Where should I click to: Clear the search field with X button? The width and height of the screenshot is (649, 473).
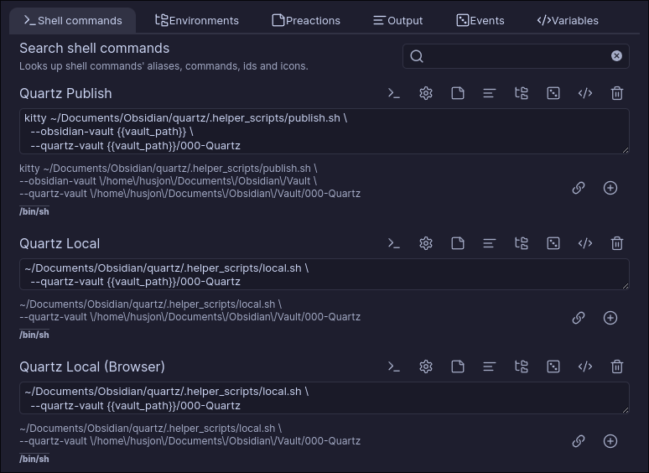[x=616, y=56]
